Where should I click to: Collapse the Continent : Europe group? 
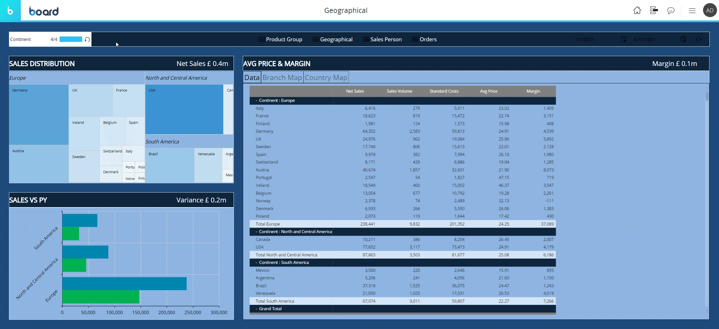256,100
